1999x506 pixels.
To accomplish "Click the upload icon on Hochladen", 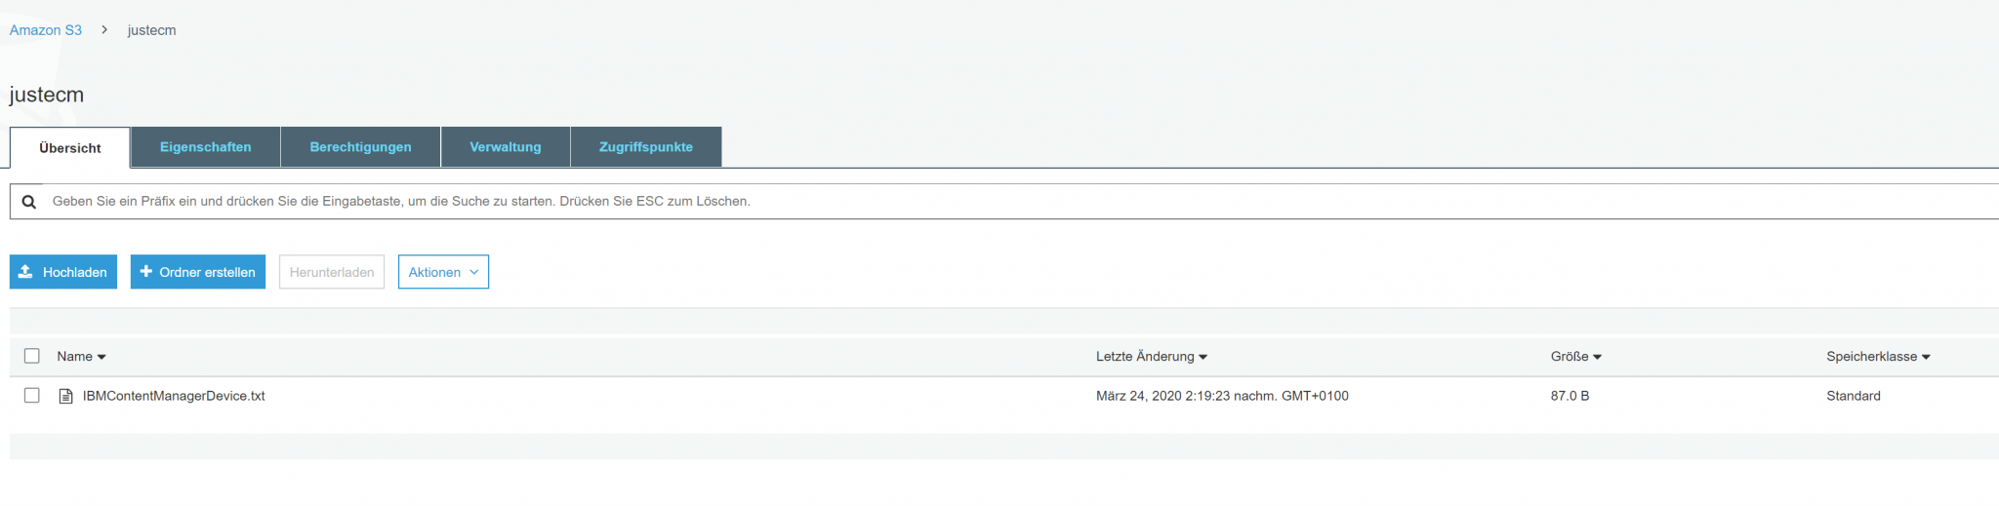I will coord(26,272).
